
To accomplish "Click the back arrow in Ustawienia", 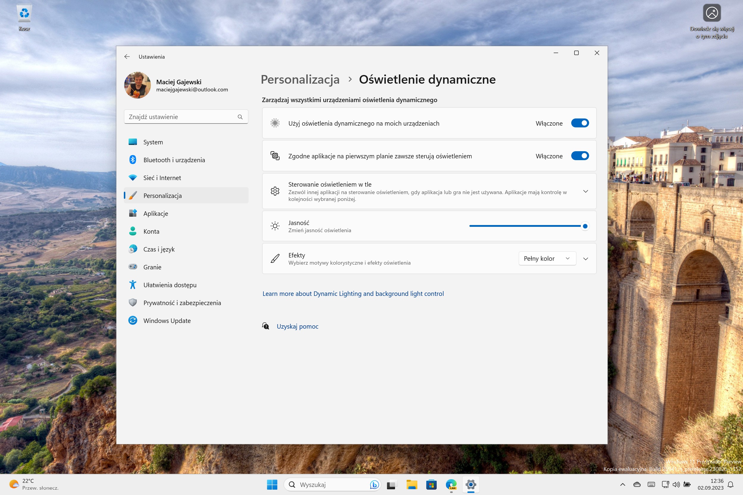I will 127,57.
